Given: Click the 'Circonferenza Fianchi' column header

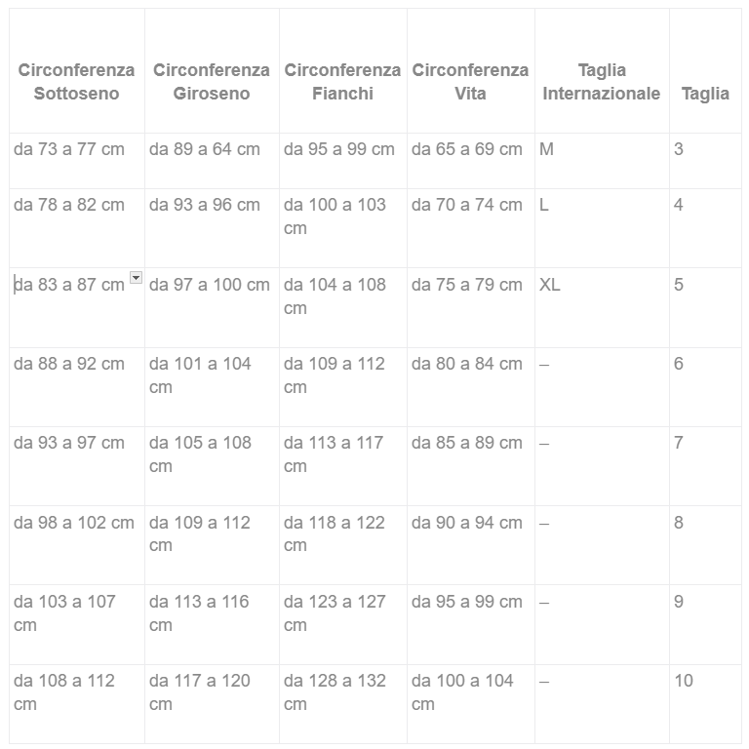Looking at the screenshot, I should (x=342, y=82).
